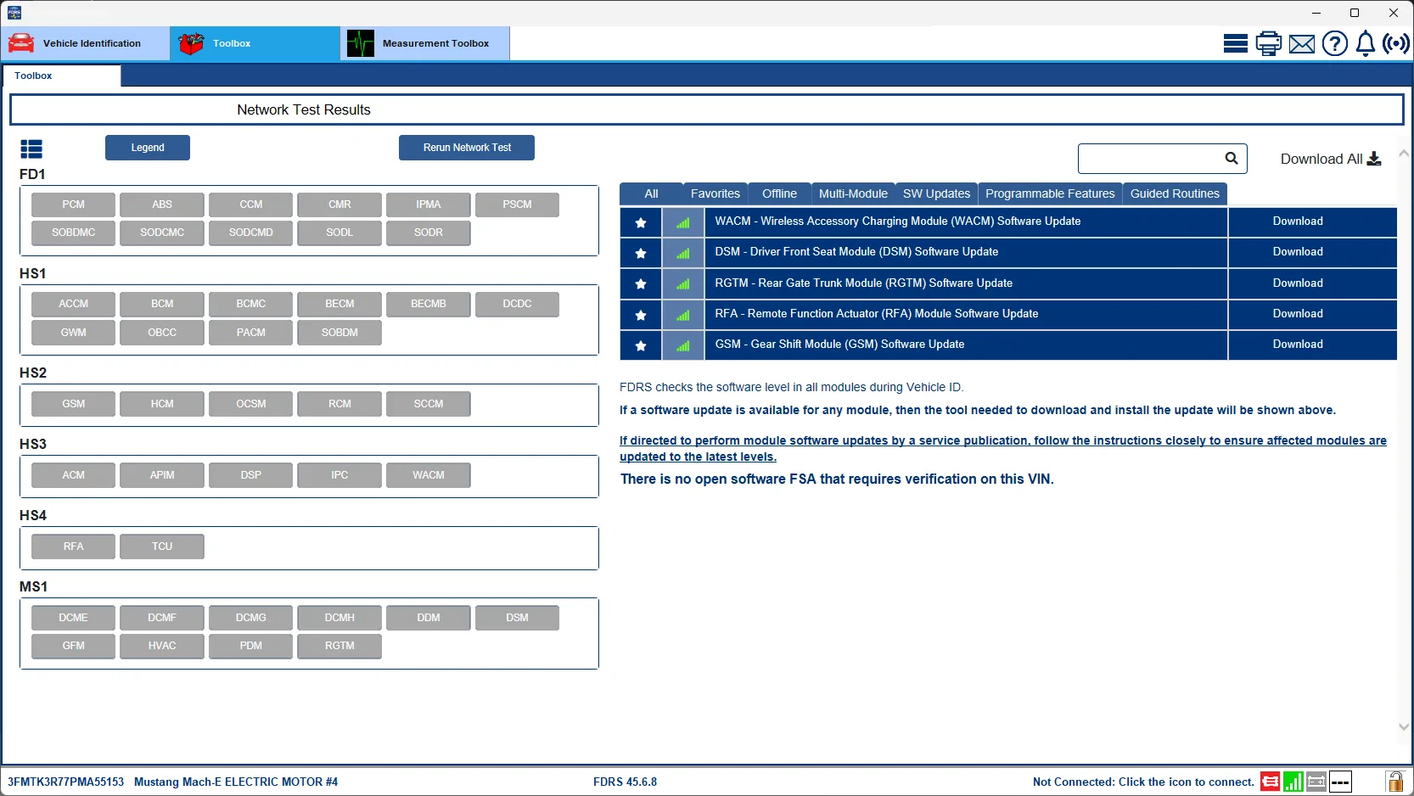Click the signal bars icon in WACM row
This screenshot has width=1414, height=796.
[x=683, y=222]
